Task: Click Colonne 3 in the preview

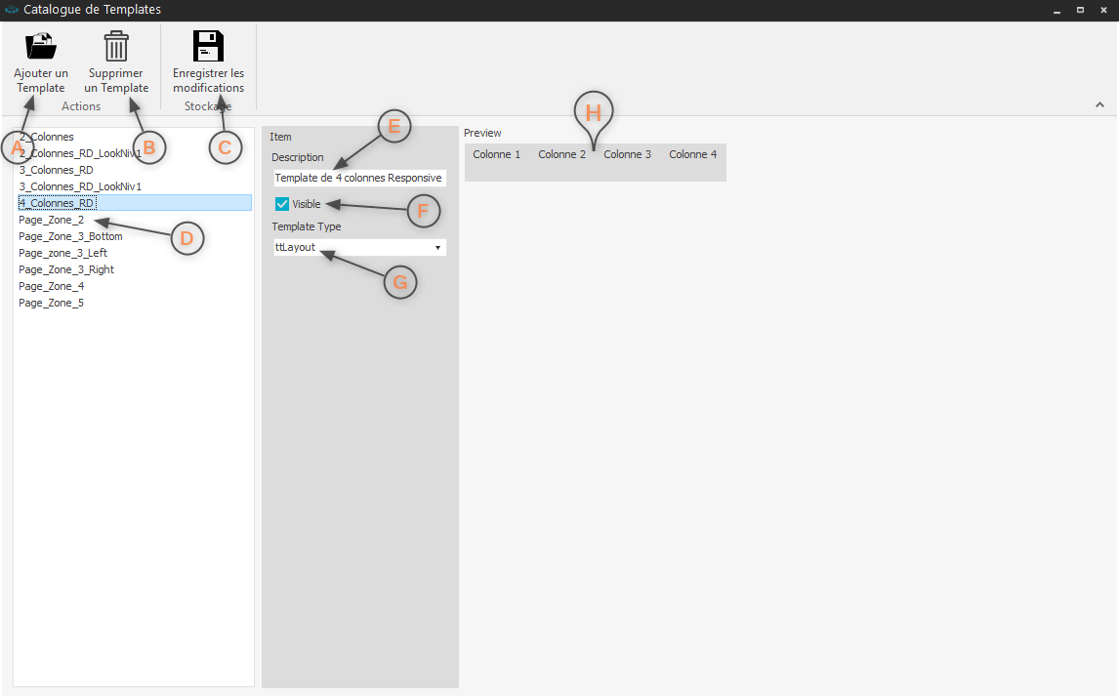Action: (x=627, y=154)
